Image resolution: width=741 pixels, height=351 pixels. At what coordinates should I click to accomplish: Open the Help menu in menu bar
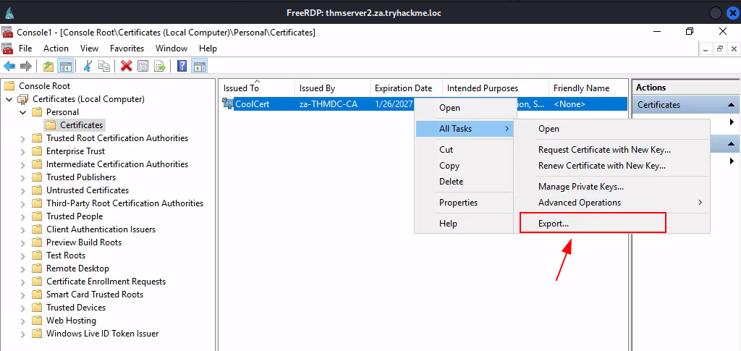click(208, 48)
